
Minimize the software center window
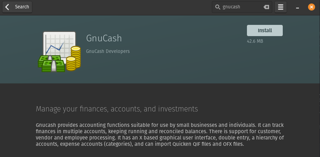(298, 8)
